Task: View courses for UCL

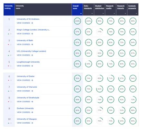Action: point(25,55)
